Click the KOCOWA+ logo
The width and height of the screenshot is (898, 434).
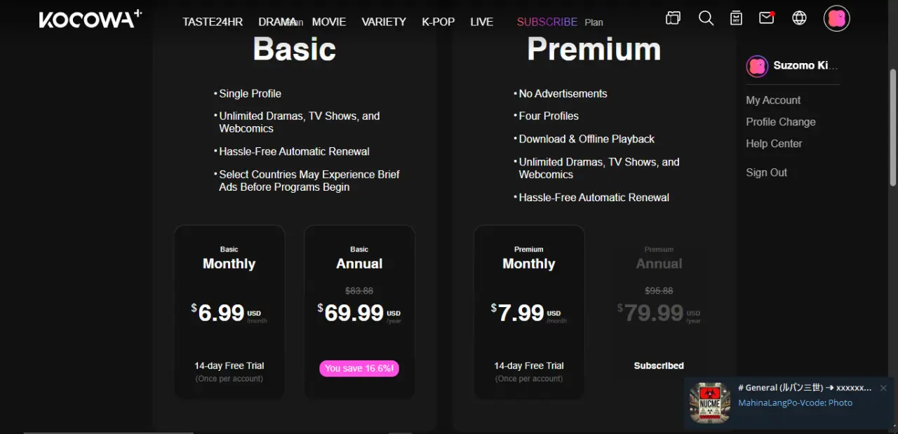pyautogui.click(x=91, y=19)
